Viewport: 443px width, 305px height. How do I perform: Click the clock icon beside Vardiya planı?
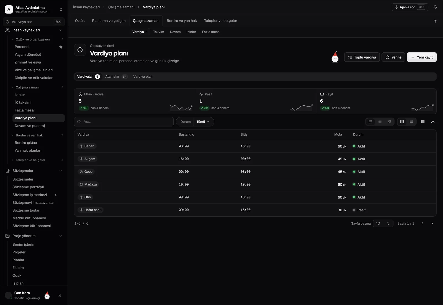tap(80, 50)
